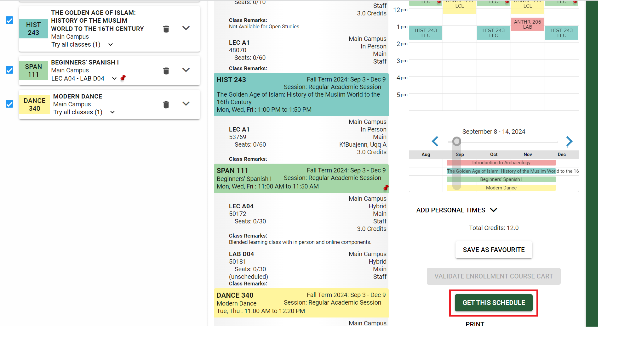Image resolution: width=630 pixels, height=354 pixels.
Task: Click the pin icon beside SPAN 111 sections
Action: [x=123, y=77]
